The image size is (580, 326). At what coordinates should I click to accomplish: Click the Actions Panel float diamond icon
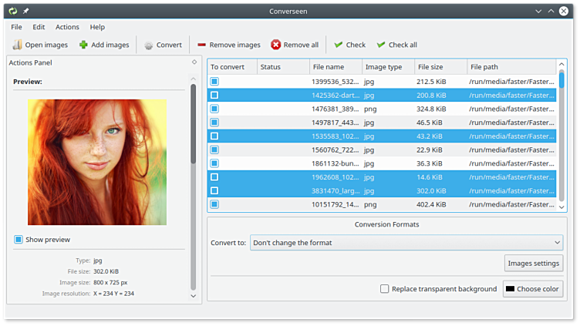(x=194, y=62)
